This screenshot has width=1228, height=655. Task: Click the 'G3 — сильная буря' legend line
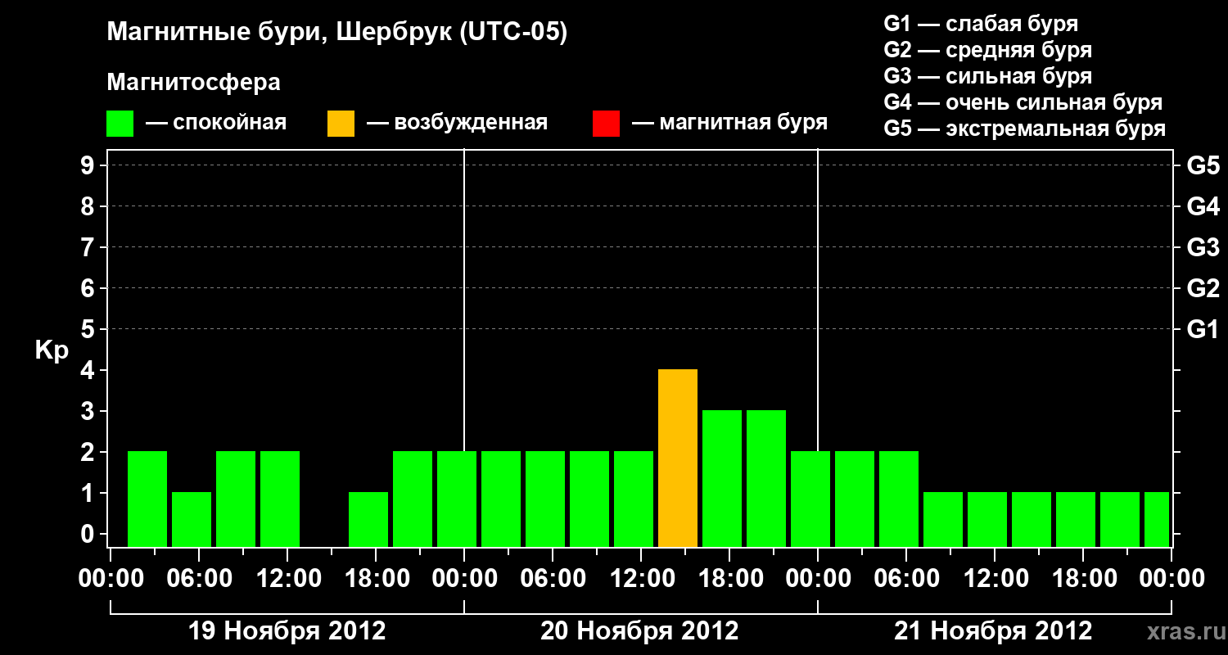coord(987,76)
